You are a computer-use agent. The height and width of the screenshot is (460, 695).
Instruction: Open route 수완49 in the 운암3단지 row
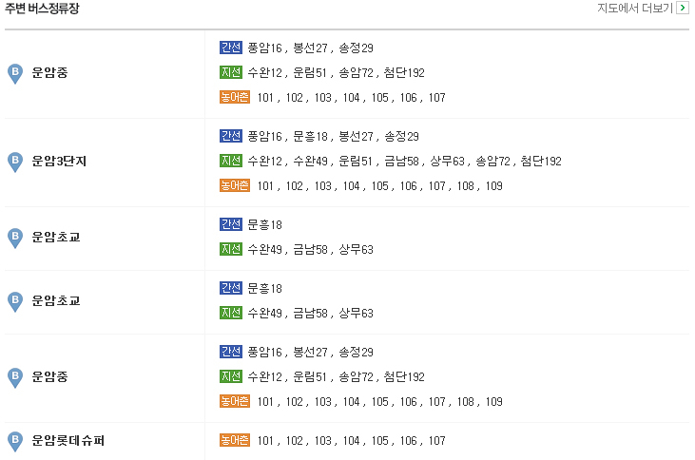click(310, 162)
